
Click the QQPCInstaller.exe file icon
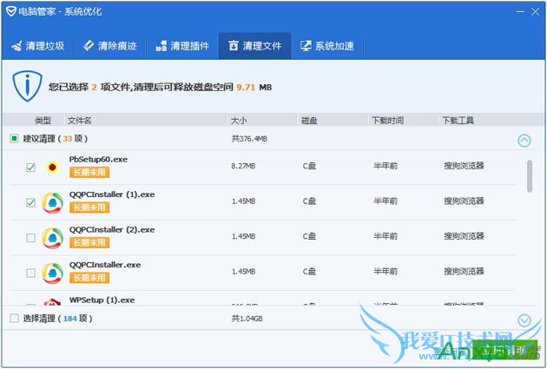coord(53,272)
